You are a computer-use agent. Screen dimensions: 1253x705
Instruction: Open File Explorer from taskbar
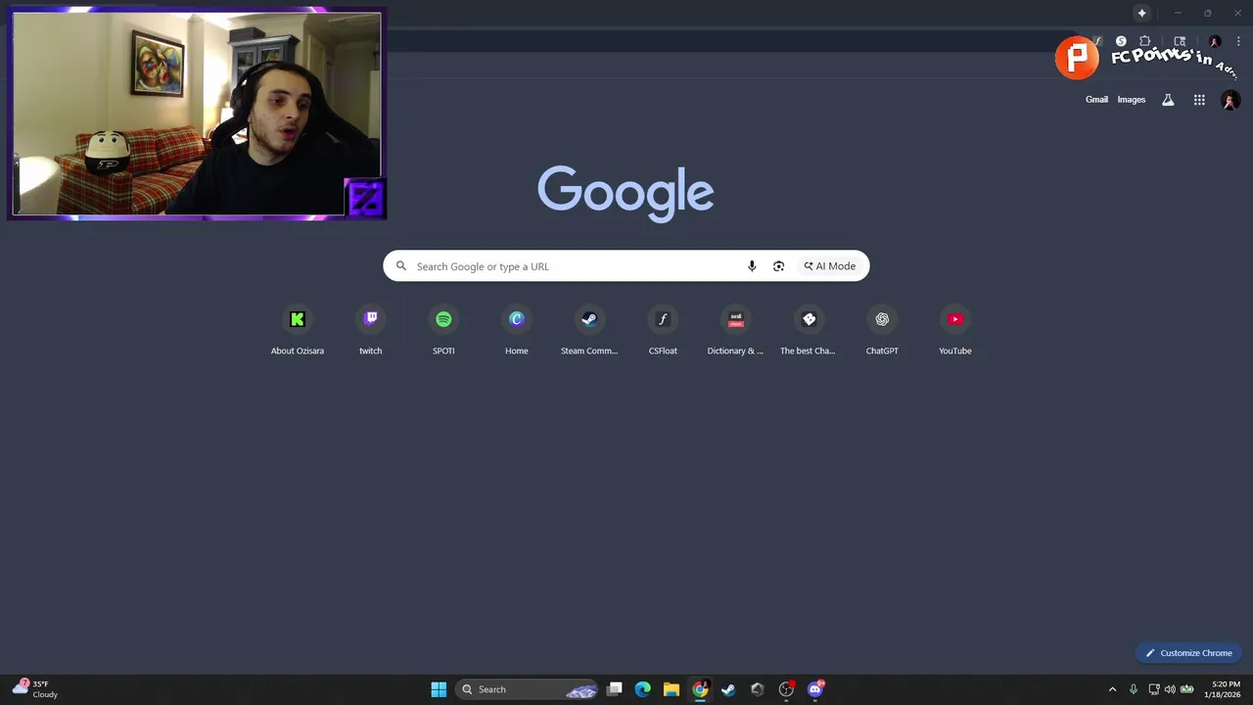pos(672,689)
